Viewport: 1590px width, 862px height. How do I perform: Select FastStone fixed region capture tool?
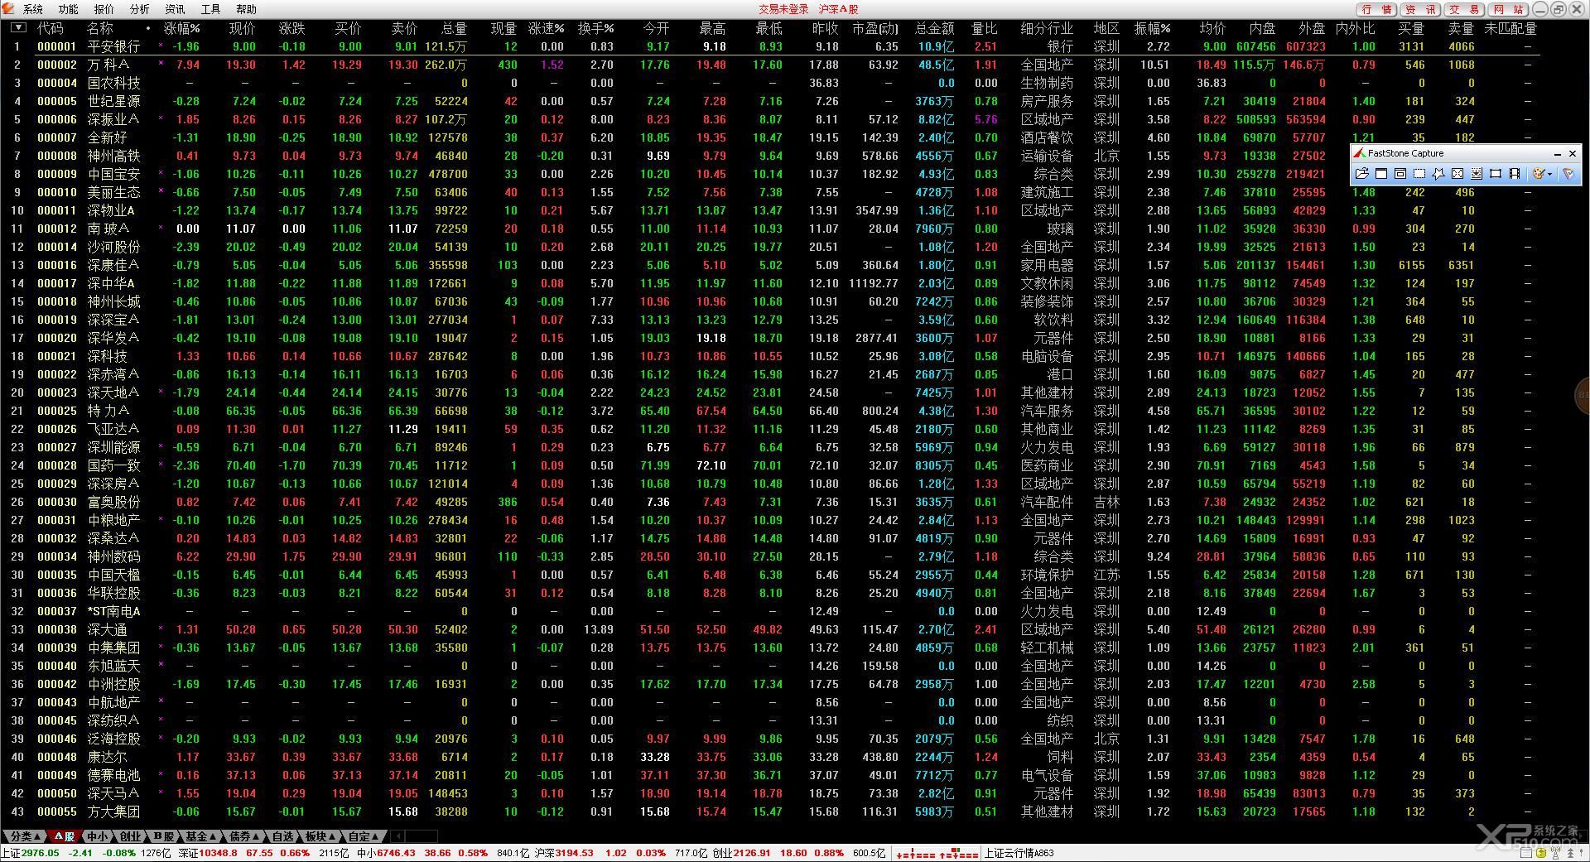tap(1496, 174)
